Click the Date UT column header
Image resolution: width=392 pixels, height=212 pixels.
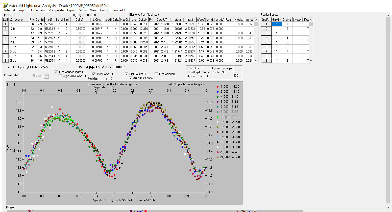click(x=161, y=20)
